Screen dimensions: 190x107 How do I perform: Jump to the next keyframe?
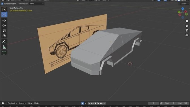tap(101, 103)
